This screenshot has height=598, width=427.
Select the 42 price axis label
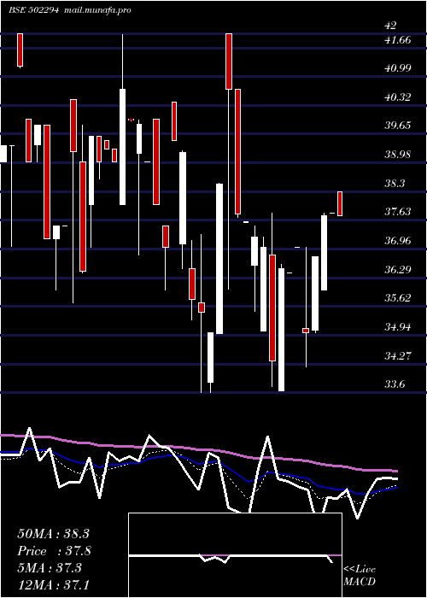pyautogui.click(x=390, y=25)
